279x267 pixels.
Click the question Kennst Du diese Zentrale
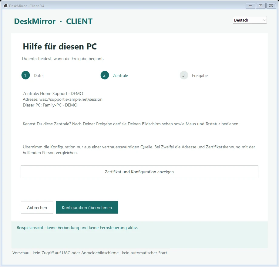[x=131, y=124]
